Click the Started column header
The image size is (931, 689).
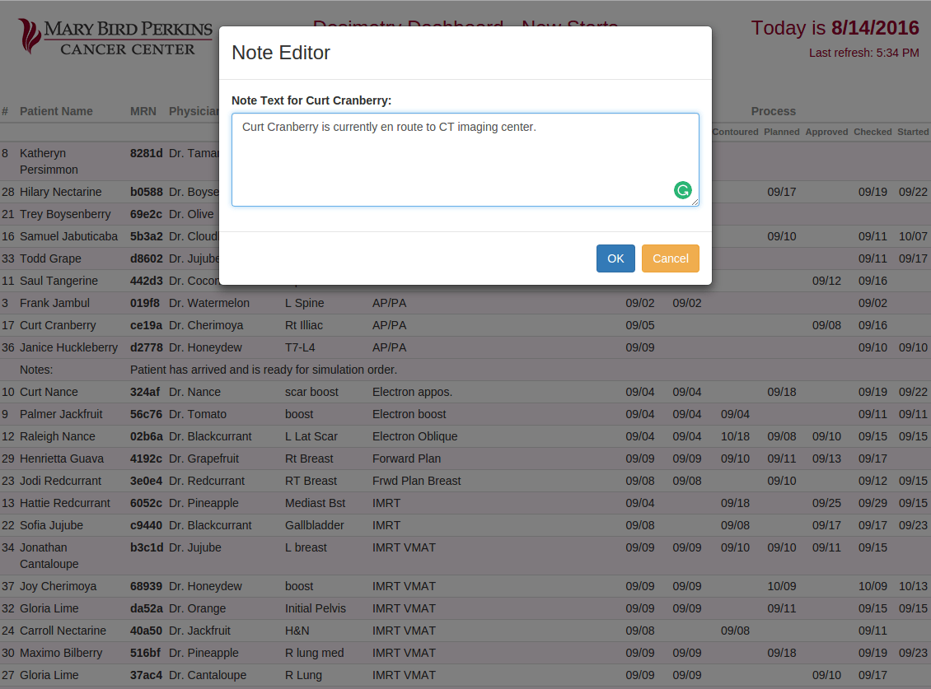[x=913, y=132]
